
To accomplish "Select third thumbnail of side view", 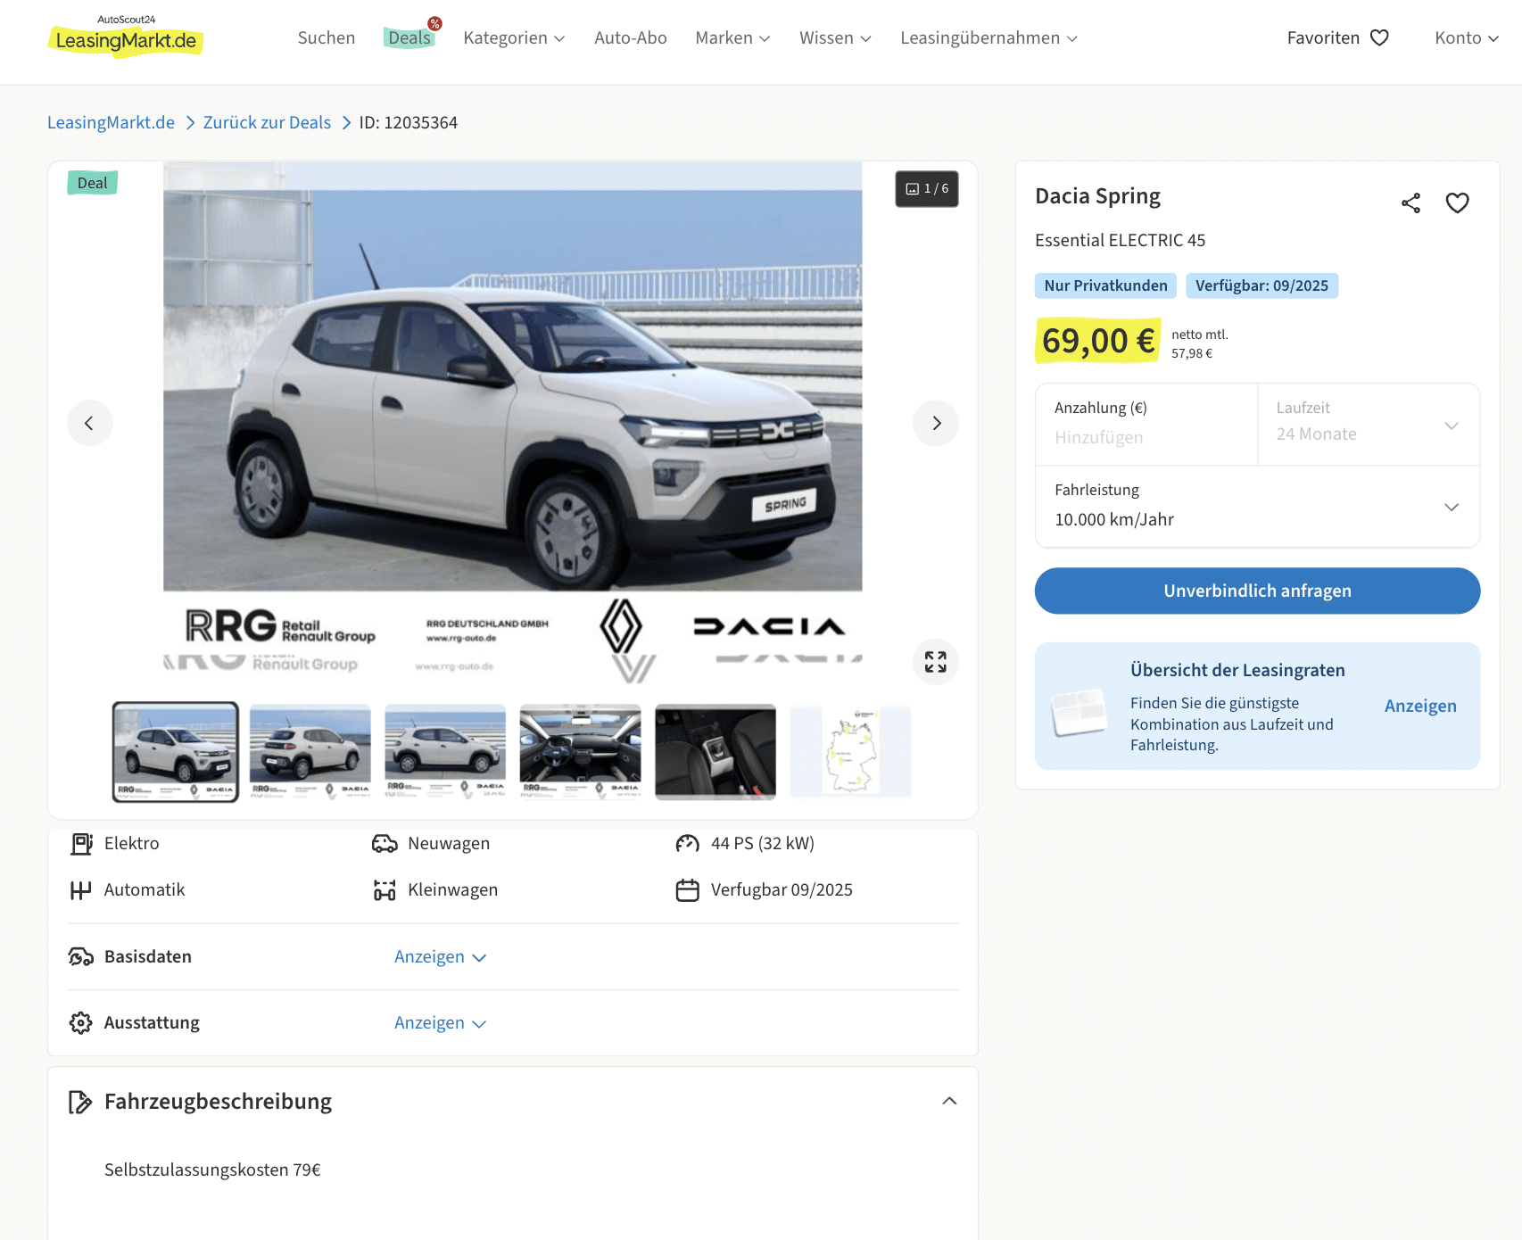I will pyautogui.click(x=445, y=752).
